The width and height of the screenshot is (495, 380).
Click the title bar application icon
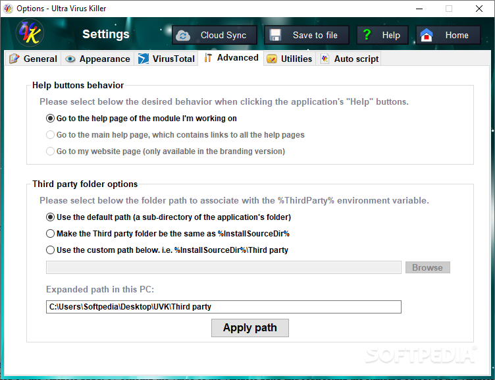click(8, 9)
